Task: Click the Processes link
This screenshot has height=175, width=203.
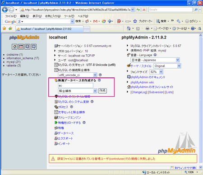Action: pyautogui.click(x=63, y=107)
